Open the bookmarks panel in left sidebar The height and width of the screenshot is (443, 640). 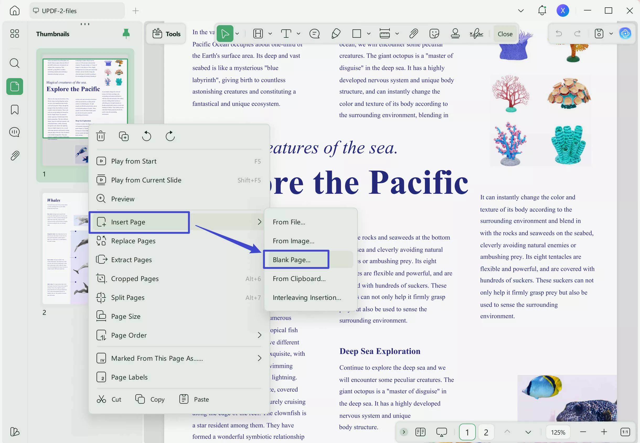click(x=14, y=110)
